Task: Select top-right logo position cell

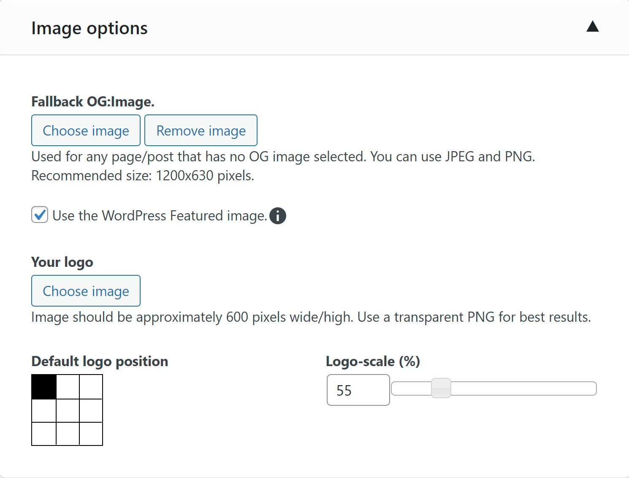Action: pos(91,387)
